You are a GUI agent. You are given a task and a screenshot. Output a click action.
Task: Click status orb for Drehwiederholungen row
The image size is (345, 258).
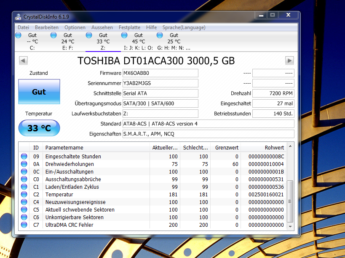pos(24,164)
